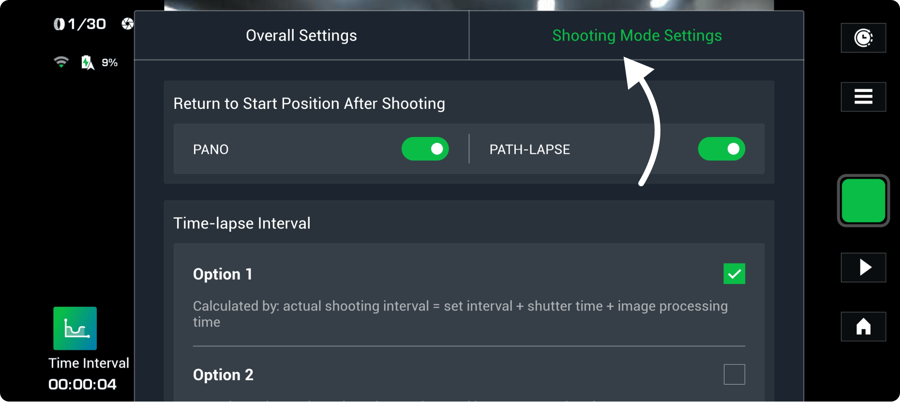Image resolution: width=900 pixels, height=402 pixels.
Task: Open the timer settings icon
Action: point(863,38)
